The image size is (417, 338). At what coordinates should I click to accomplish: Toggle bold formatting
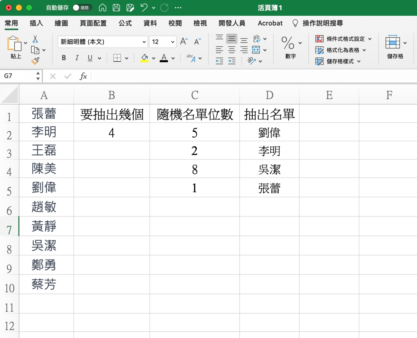pos(64,58)
